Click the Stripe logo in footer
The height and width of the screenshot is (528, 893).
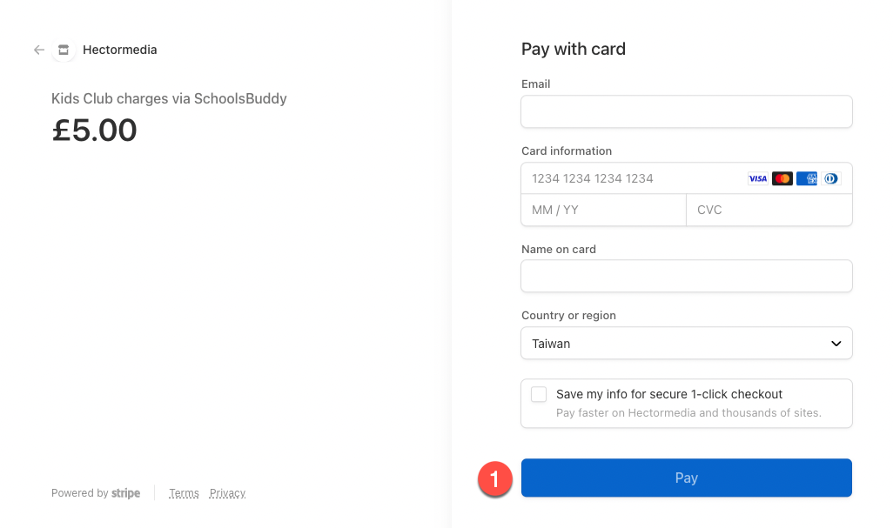click(x=126, y=492)
